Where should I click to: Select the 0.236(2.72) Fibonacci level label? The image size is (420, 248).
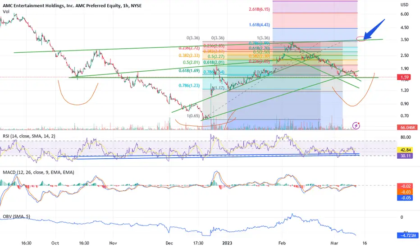(189, 48)
